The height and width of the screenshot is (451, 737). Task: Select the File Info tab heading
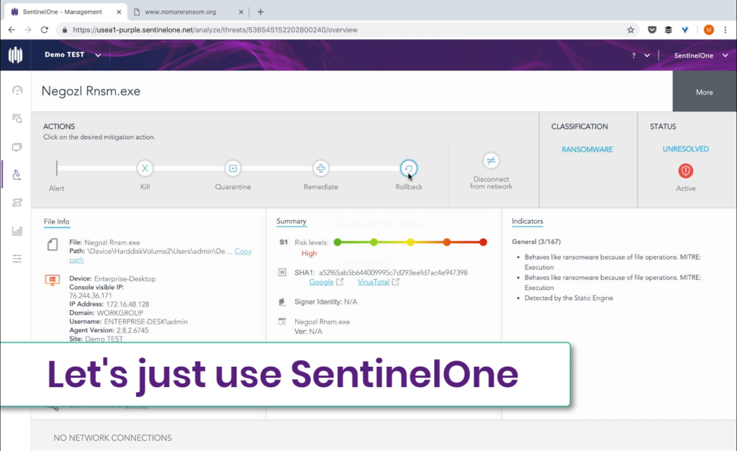[x=57, y=222]
